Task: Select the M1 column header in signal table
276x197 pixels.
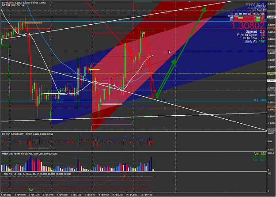Action: tap(236, 14)
